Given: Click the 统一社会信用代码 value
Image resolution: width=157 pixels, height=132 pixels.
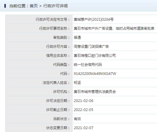Looking at the screenshot, I should (x=88, y=64).
